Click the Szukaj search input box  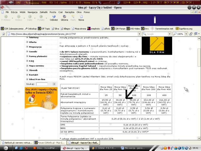pos(42,84)
